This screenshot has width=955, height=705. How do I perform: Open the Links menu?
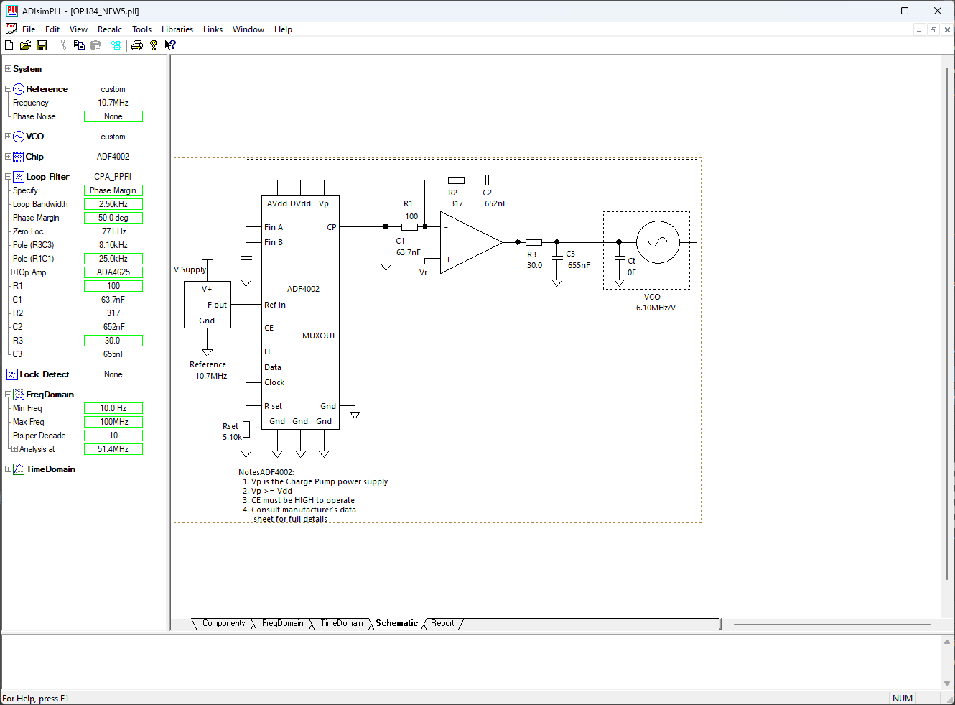pos(213,29)
